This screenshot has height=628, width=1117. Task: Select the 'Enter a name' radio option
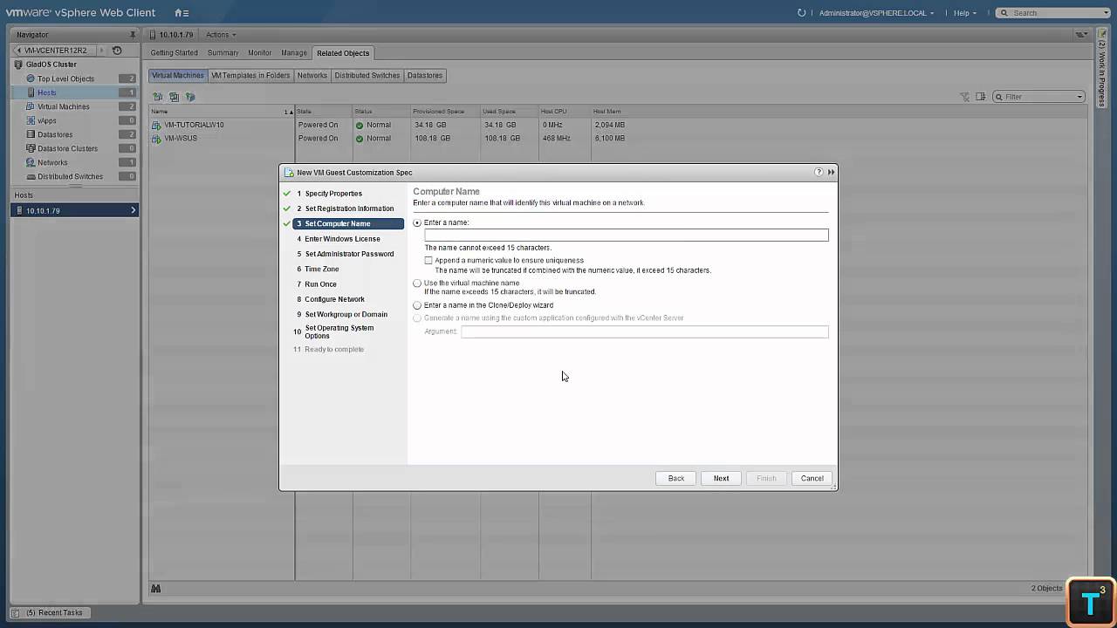coord(417,223)
